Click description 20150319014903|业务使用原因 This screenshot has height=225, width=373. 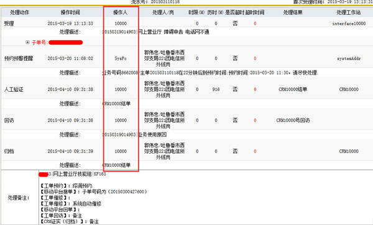point(135,135)
